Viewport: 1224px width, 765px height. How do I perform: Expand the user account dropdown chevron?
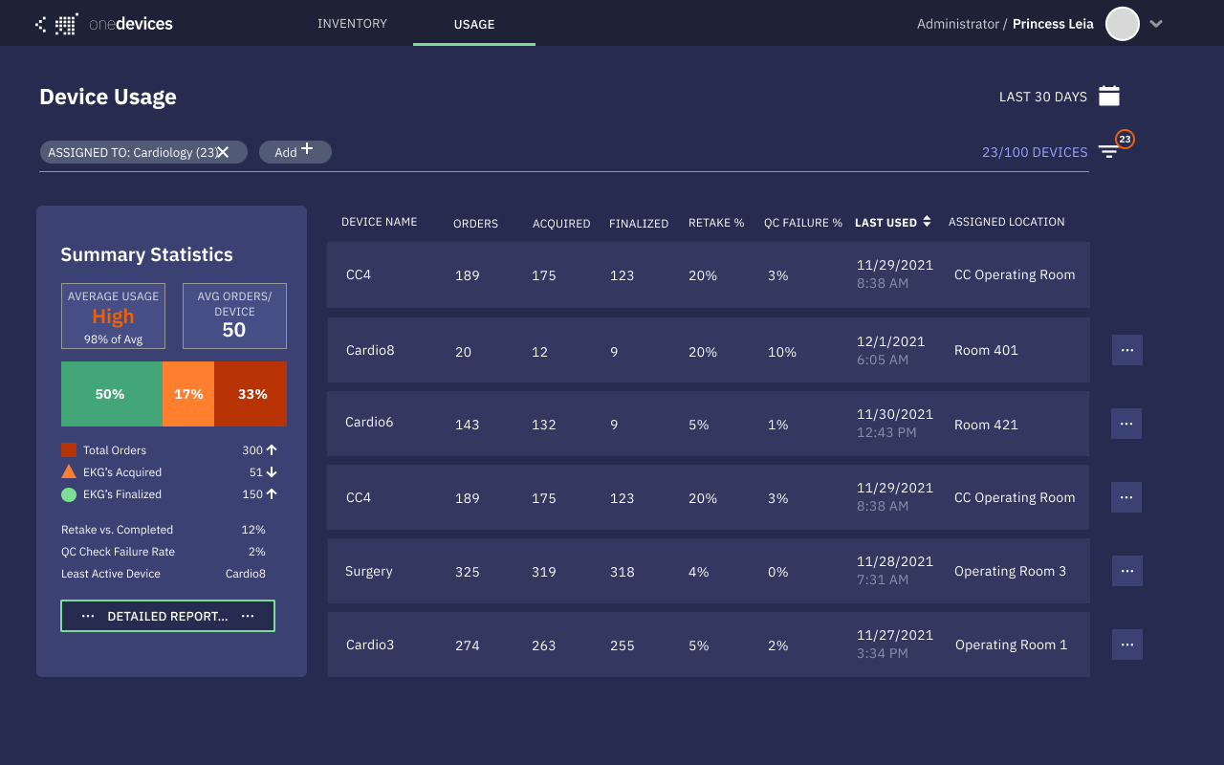coord(1156,24)
